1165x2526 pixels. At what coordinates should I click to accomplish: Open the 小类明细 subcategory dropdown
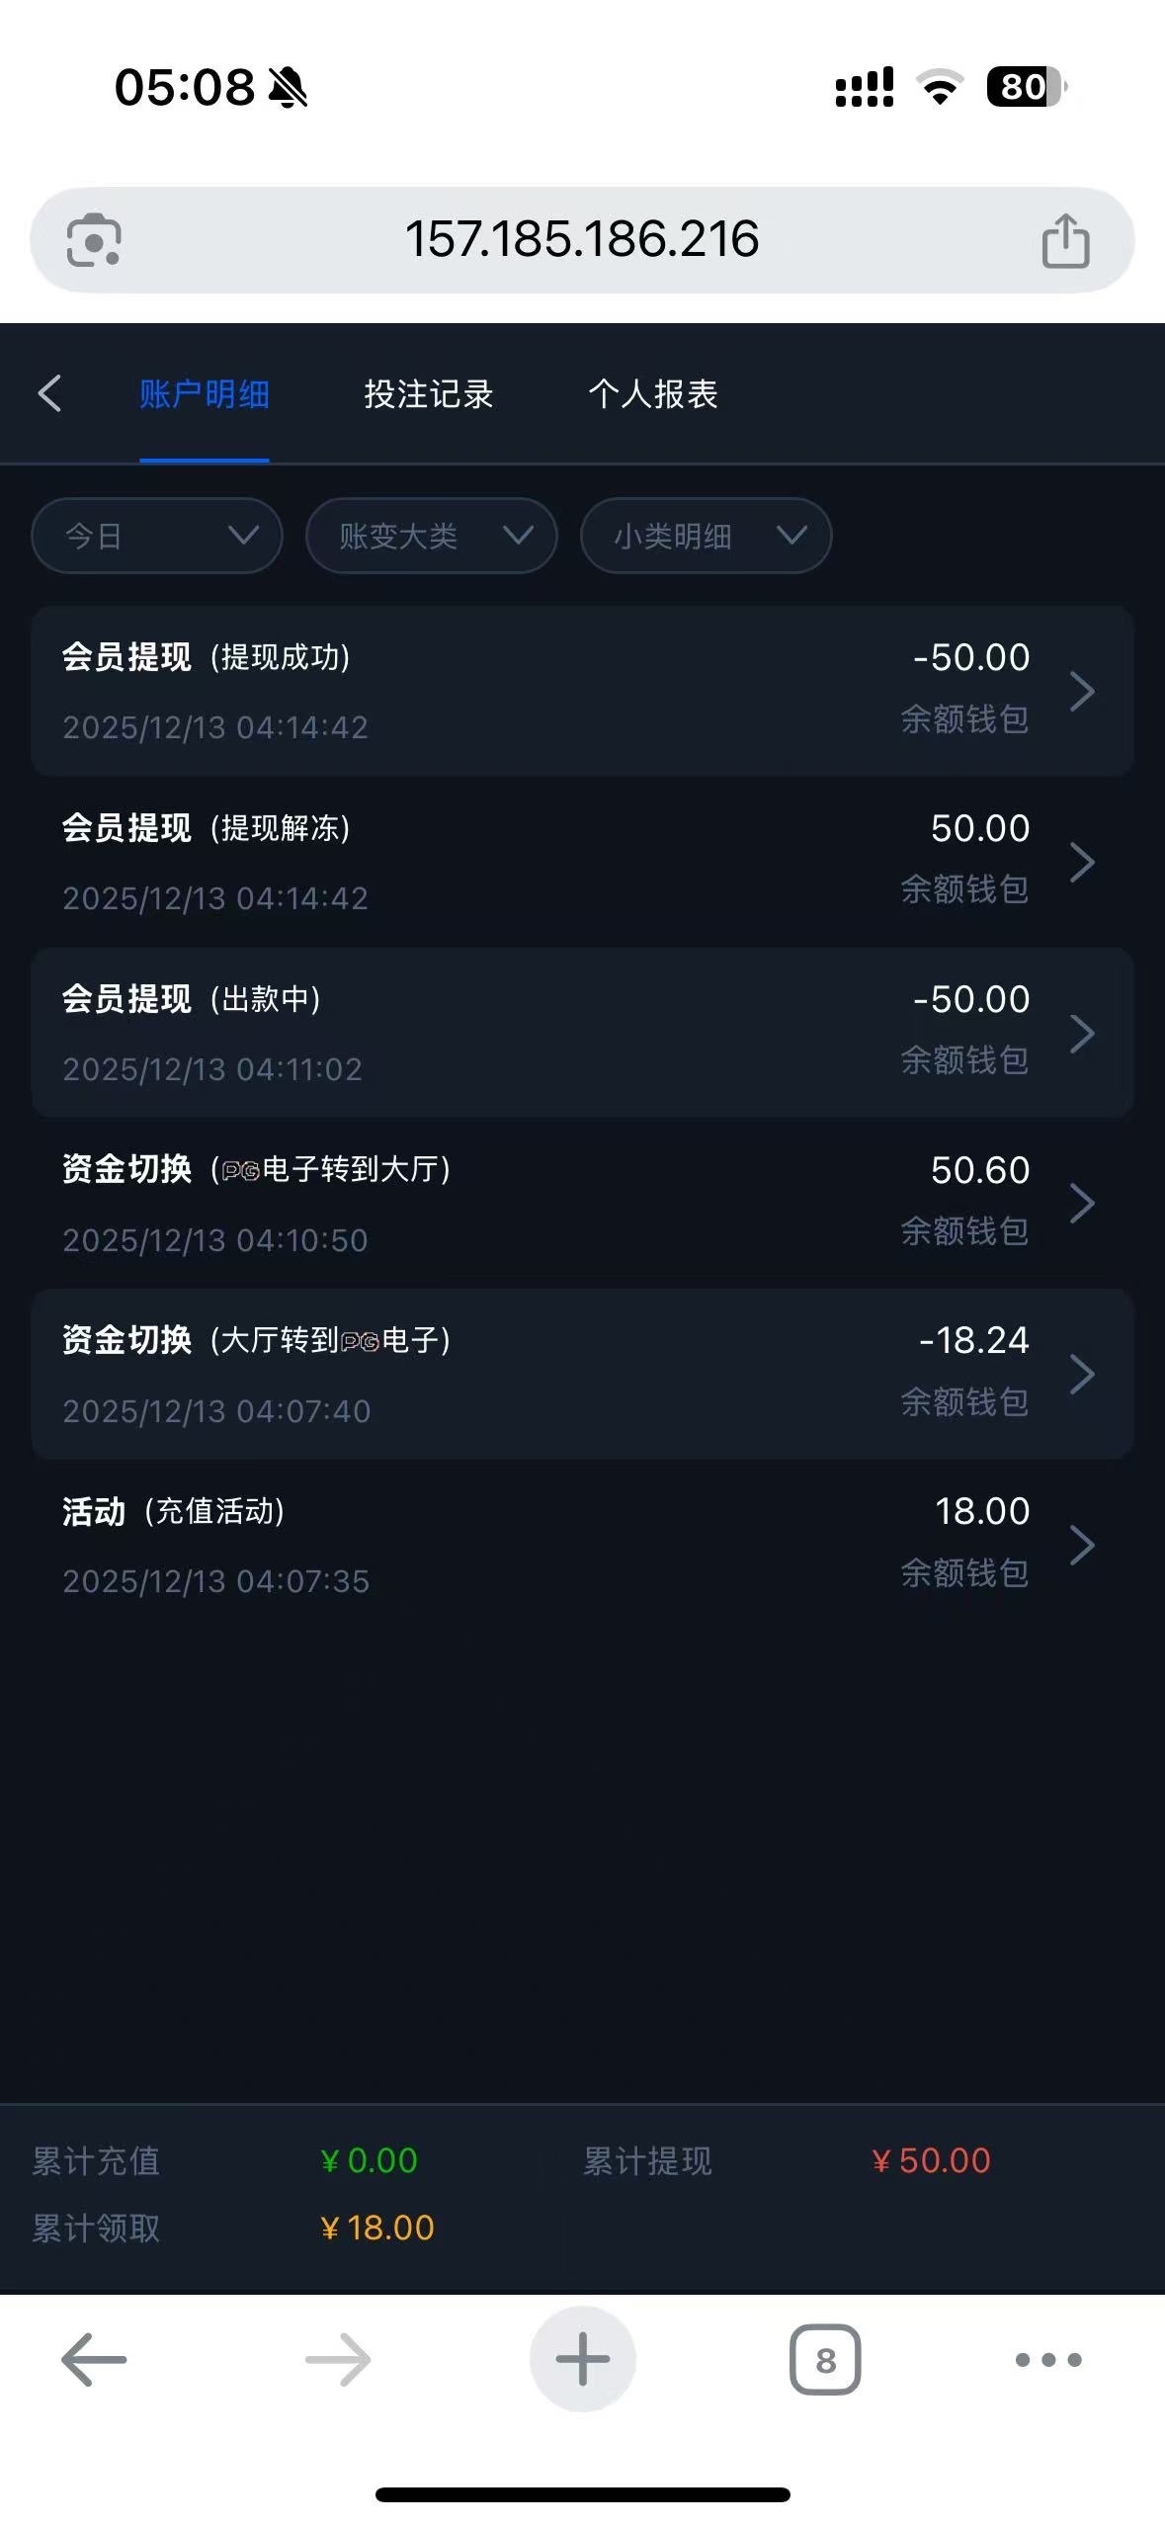(706, 536)
